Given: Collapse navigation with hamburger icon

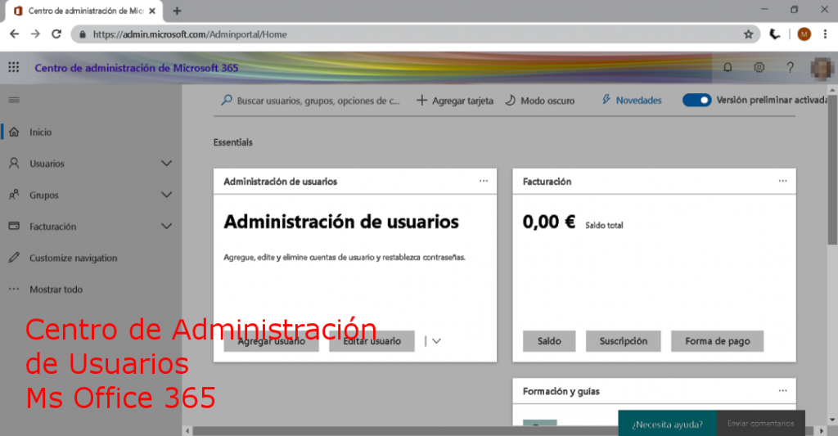Looking at the screenshot, I should pos(14,100).
